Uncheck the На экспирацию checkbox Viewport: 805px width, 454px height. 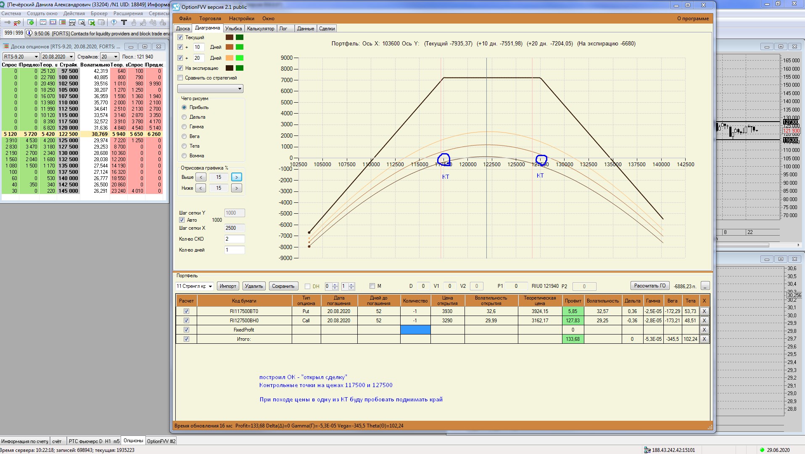coord(180,68)
